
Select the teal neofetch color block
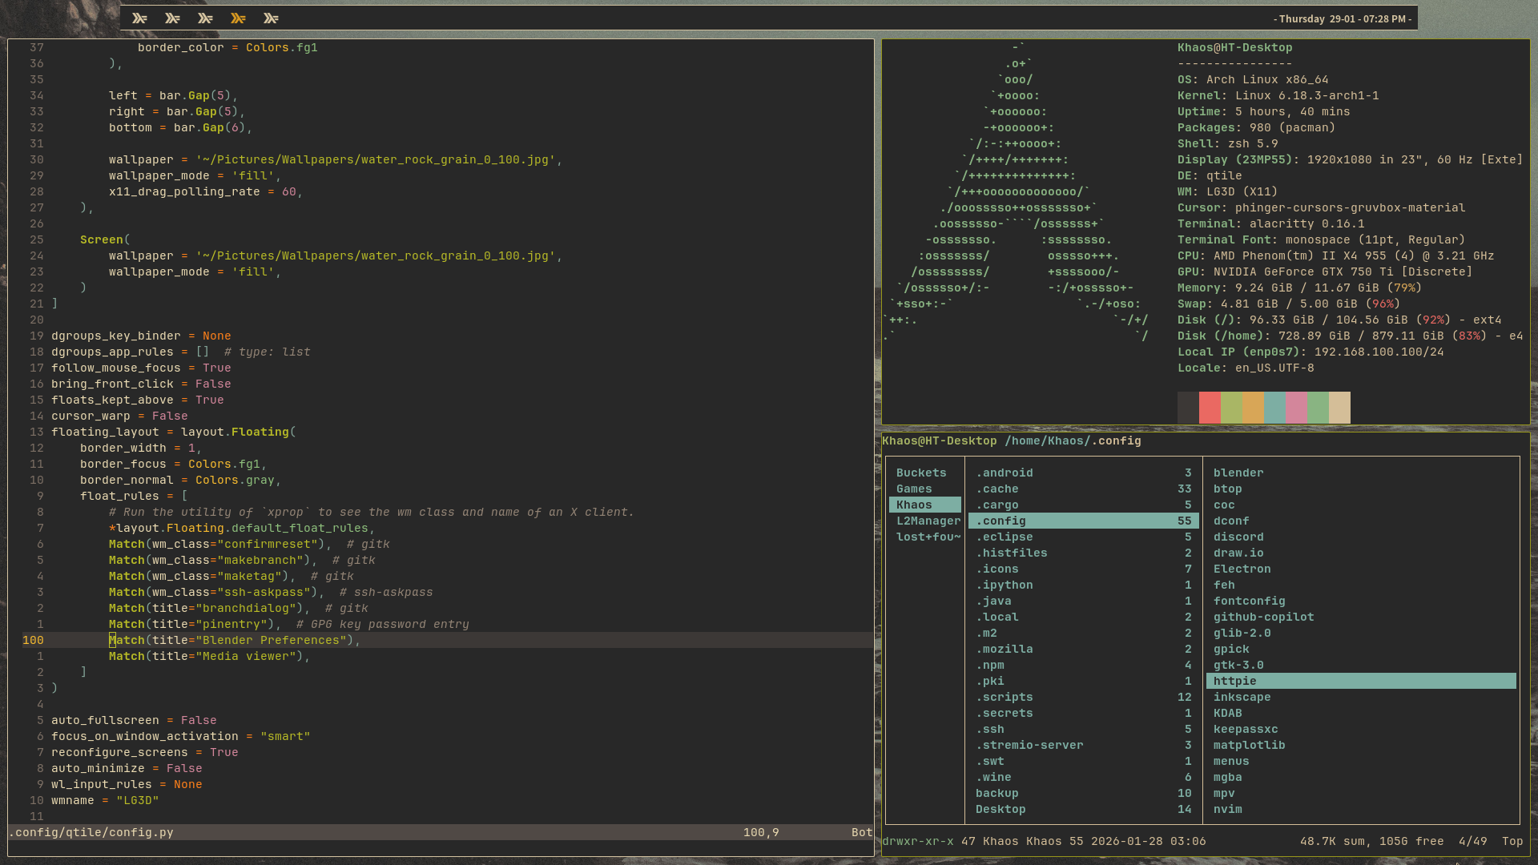click(x=1274, y=408)
